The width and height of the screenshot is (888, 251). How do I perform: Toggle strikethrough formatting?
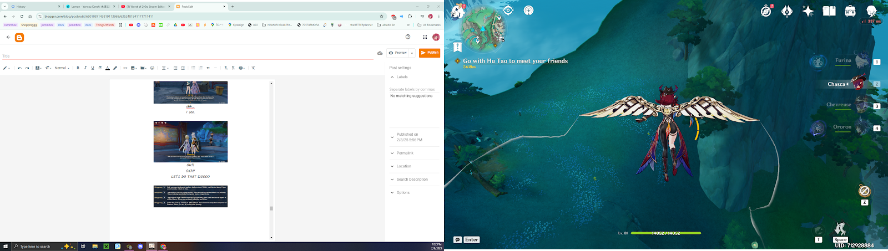pos(100,68)
